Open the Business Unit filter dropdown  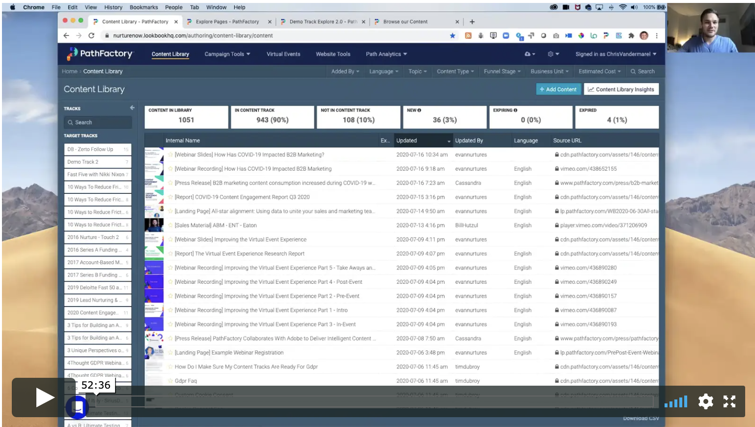(549, 71)
